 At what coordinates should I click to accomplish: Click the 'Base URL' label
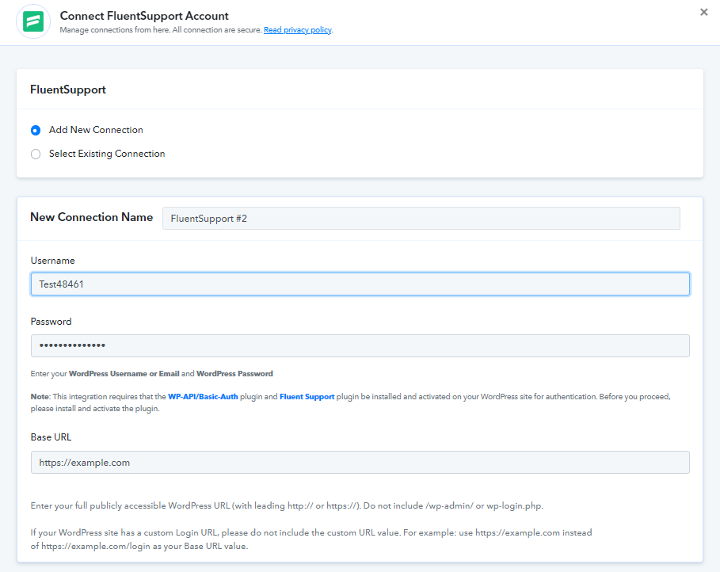click(x=51, y=437)
